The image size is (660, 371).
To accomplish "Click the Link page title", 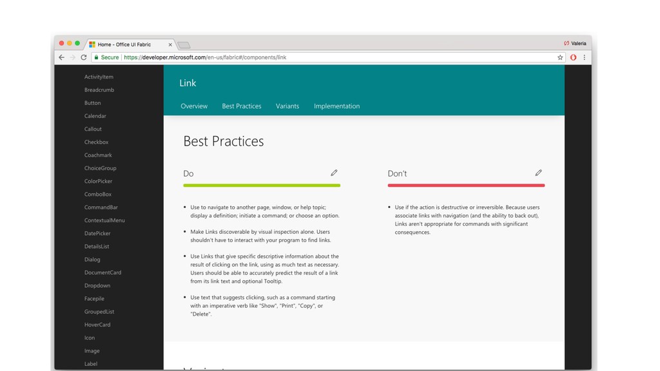I will tap(188, 83).
